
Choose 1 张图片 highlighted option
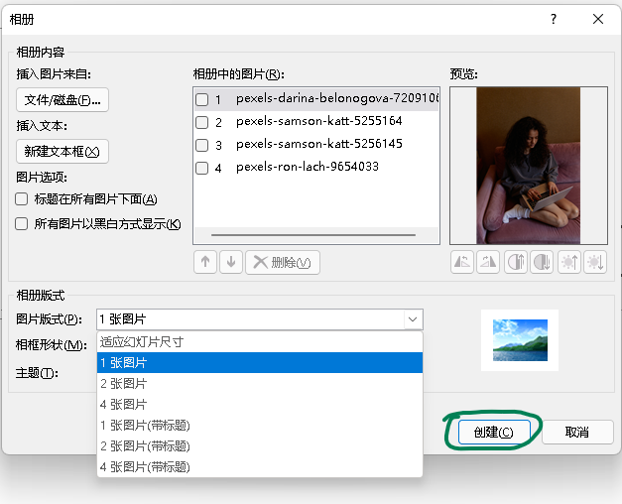[260, 363]
